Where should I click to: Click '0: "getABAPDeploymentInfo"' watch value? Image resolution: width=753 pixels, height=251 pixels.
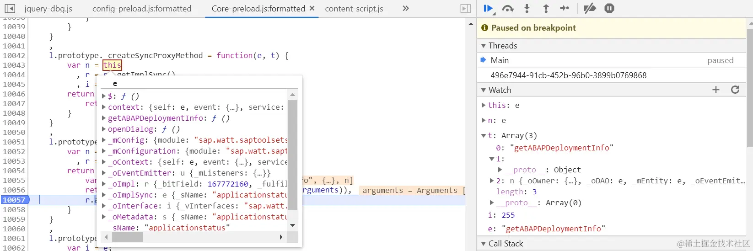[554, 148]
